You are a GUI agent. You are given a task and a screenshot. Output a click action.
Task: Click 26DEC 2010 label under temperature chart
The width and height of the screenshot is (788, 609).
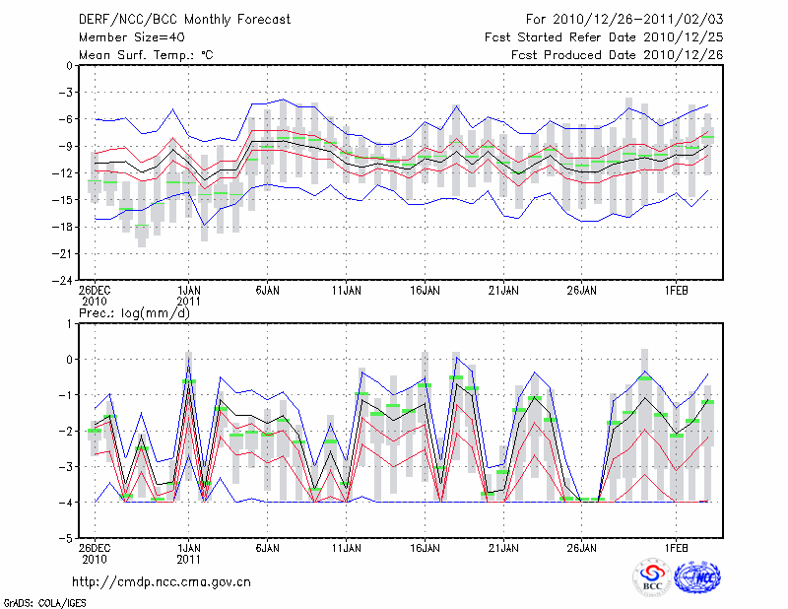pos(96,297)
